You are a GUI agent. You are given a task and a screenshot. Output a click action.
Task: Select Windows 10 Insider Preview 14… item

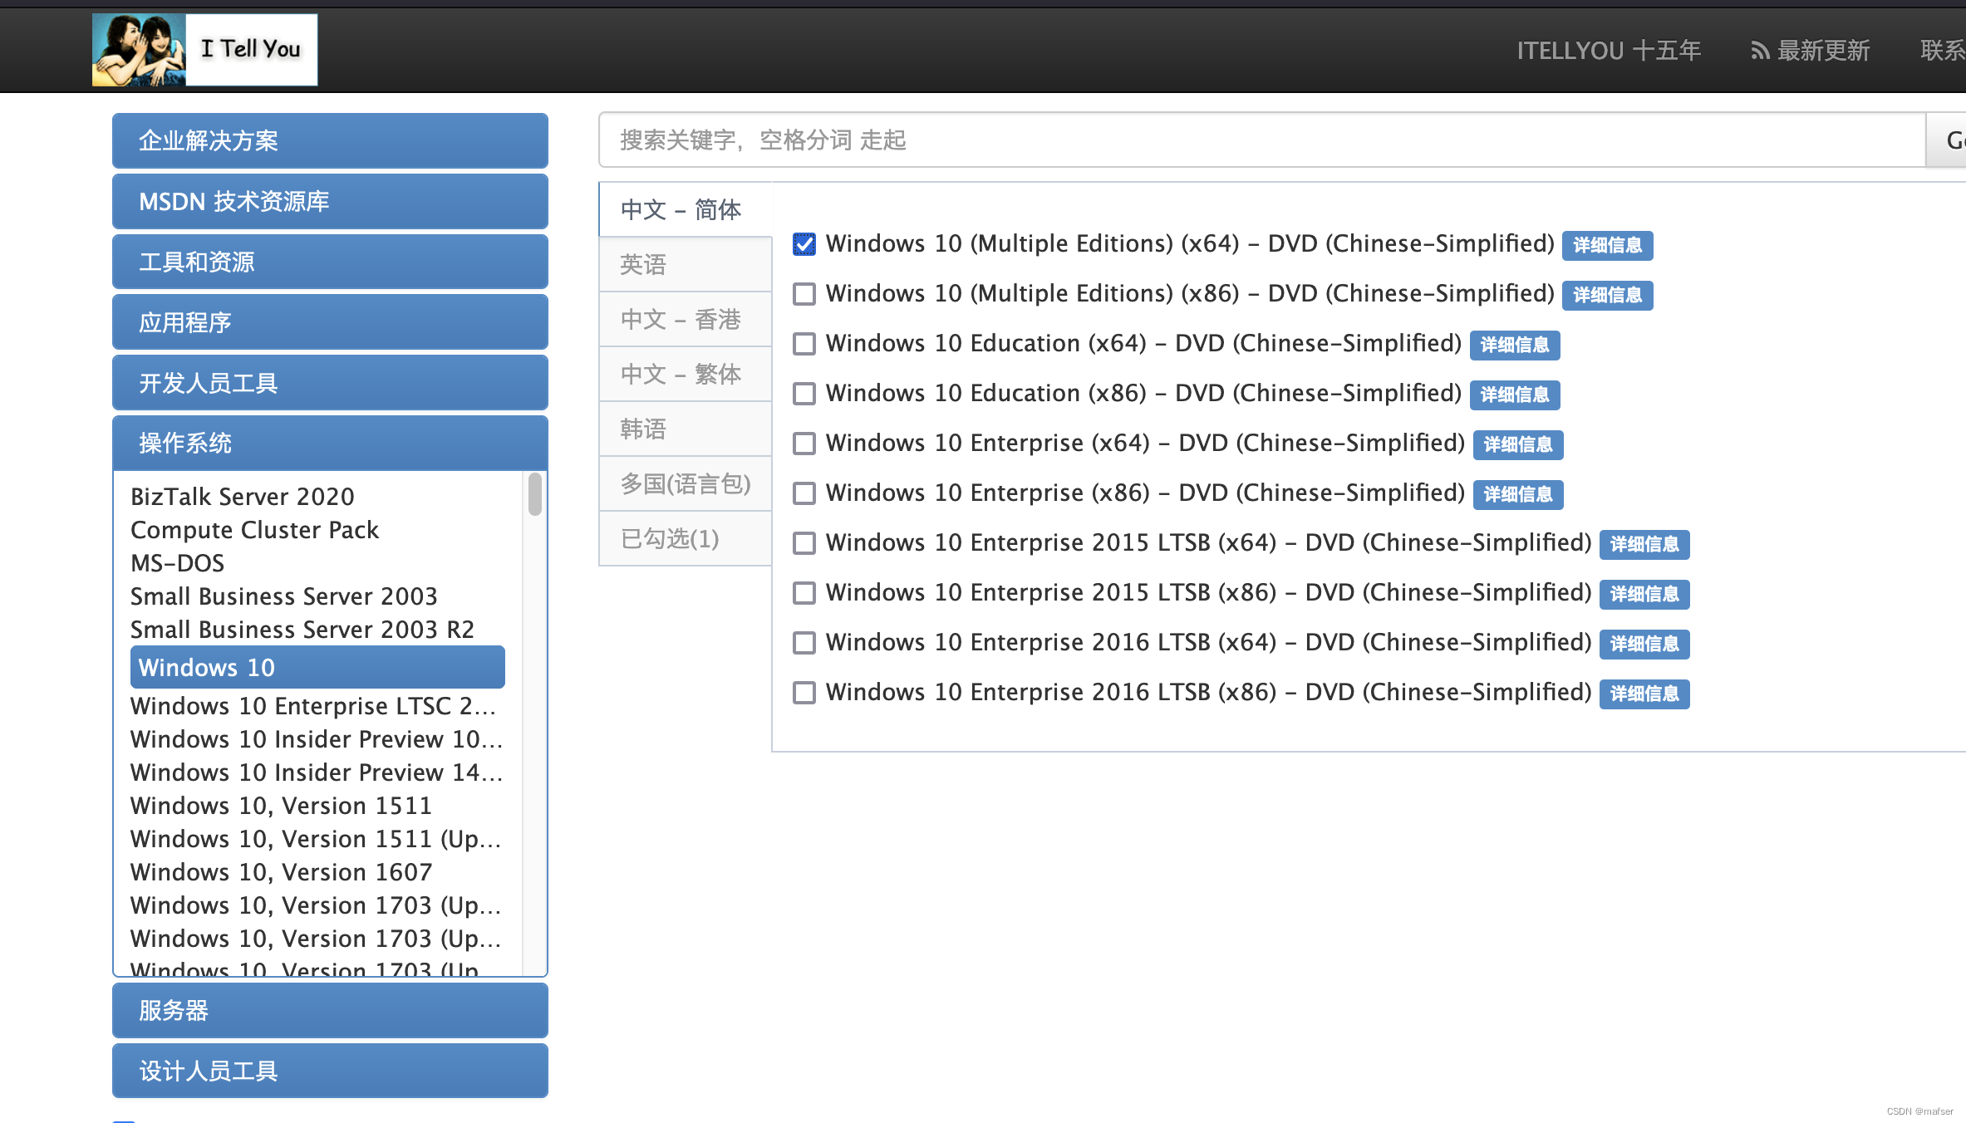(317, 772)
